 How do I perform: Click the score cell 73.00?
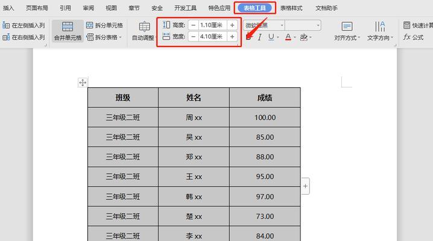coord(265,216)
